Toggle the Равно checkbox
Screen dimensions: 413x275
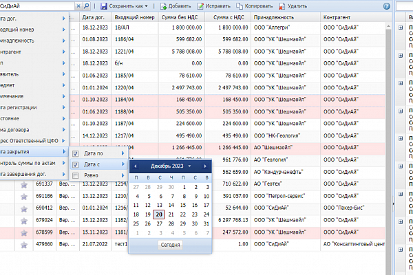pos(75,175)
